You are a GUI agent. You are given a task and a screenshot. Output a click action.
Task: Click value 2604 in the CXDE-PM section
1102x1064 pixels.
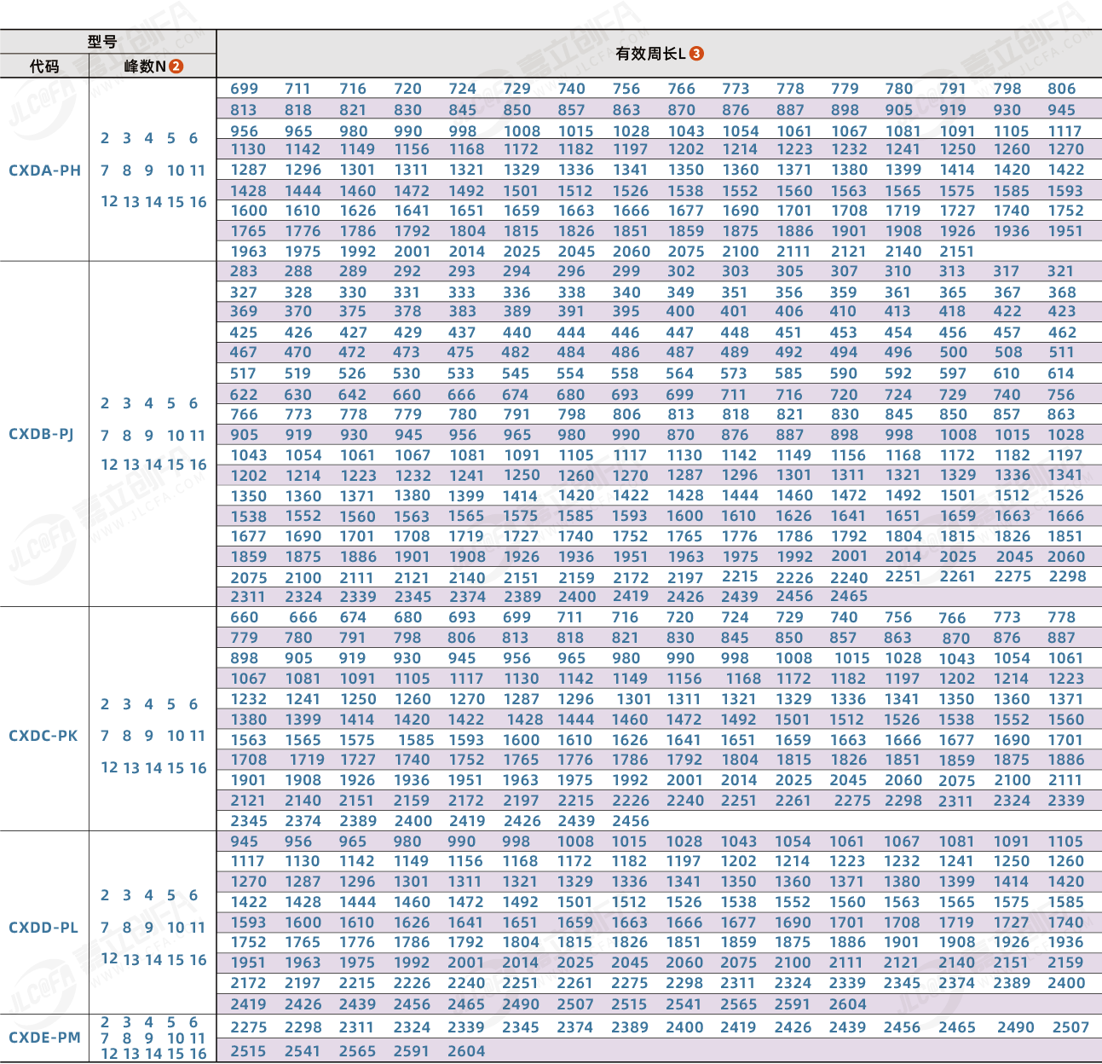(x=466, y=1051)
